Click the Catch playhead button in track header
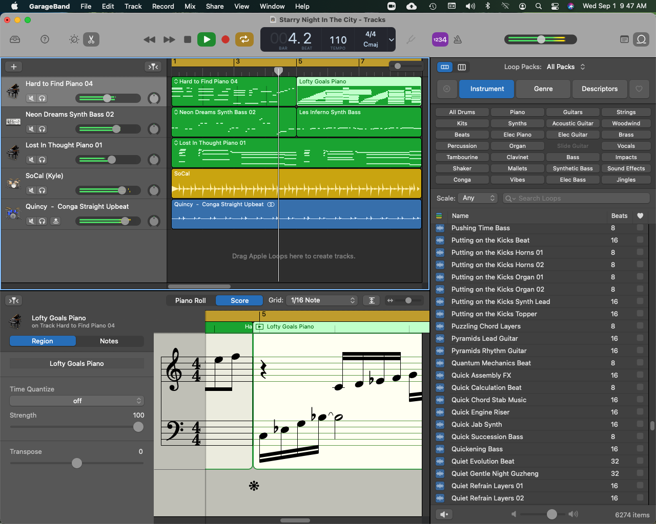The image size is (656, 524). coord(153,67)
